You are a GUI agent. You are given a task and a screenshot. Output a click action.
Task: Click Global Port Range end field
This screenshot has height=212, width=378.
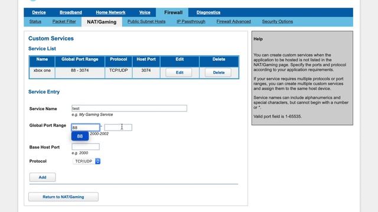coord(118,127)
